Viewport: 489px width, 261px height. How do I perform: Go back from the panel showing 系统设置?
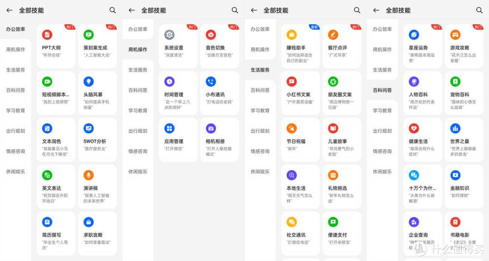[132, 10]
